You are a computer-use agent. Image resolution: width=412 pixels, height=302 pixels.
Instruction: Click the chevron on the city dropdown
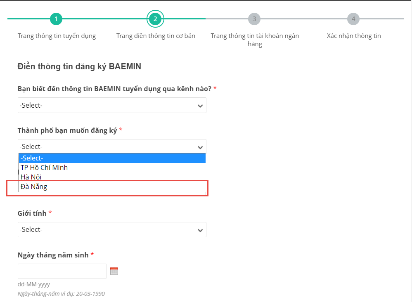[x=200, y=146]
